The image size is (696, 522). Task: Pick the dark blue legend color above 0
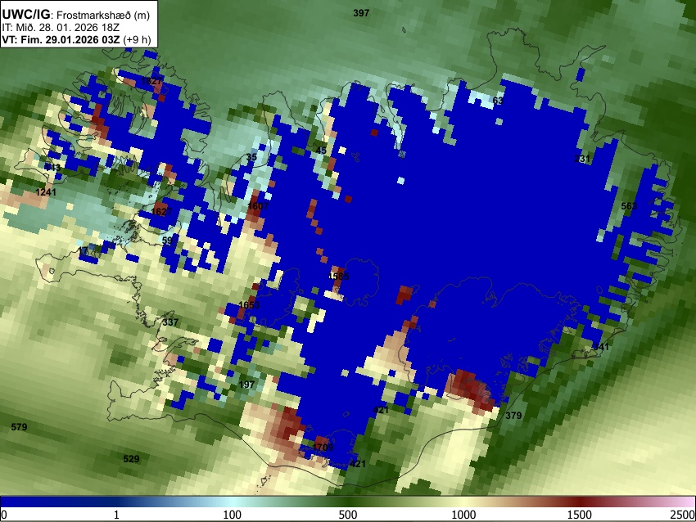6,502
